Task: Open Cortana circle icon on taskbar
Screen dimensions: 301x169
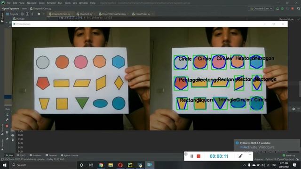Action: point(81,165)
